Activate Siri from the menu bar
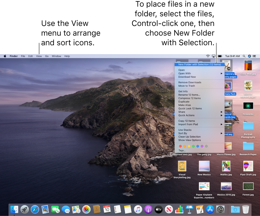Screen dimensions: 260x216 249,56
